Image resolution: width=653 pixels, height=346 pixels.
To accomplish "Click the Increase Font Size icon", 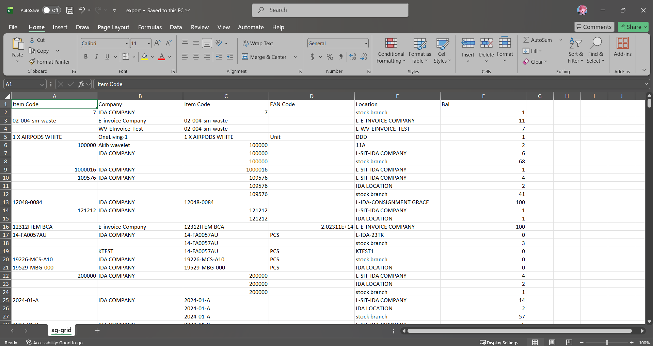I will pyautogui.click(x=157, y=43).
